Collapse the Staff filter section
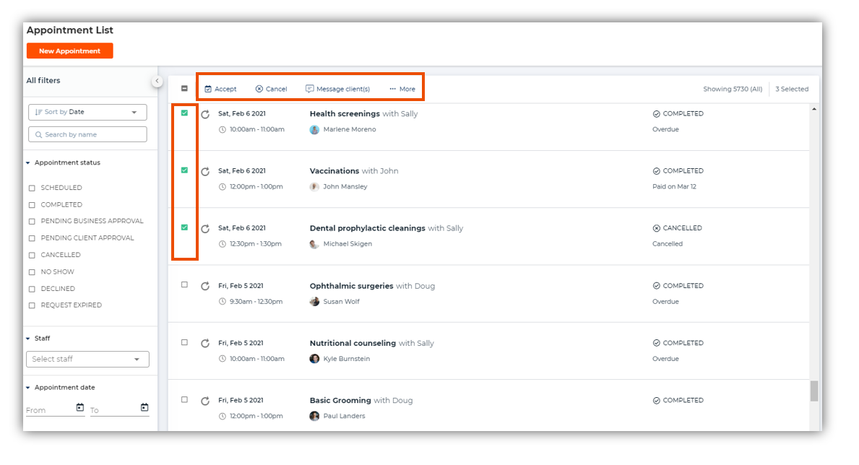859x465 pixels. 28,339
